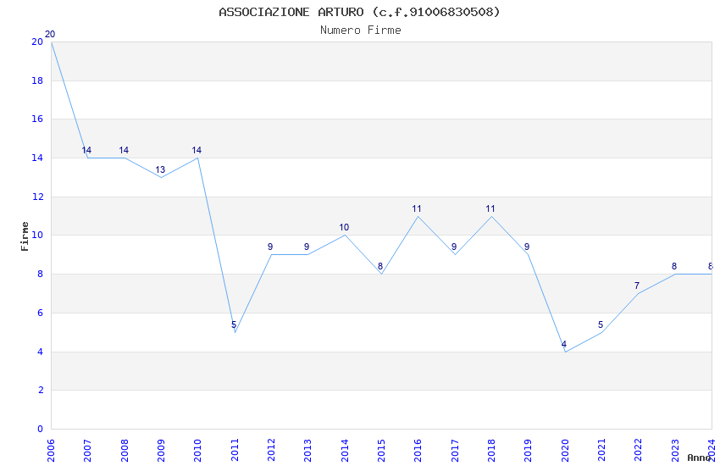Click x-axis year 2010

[197, 450]
